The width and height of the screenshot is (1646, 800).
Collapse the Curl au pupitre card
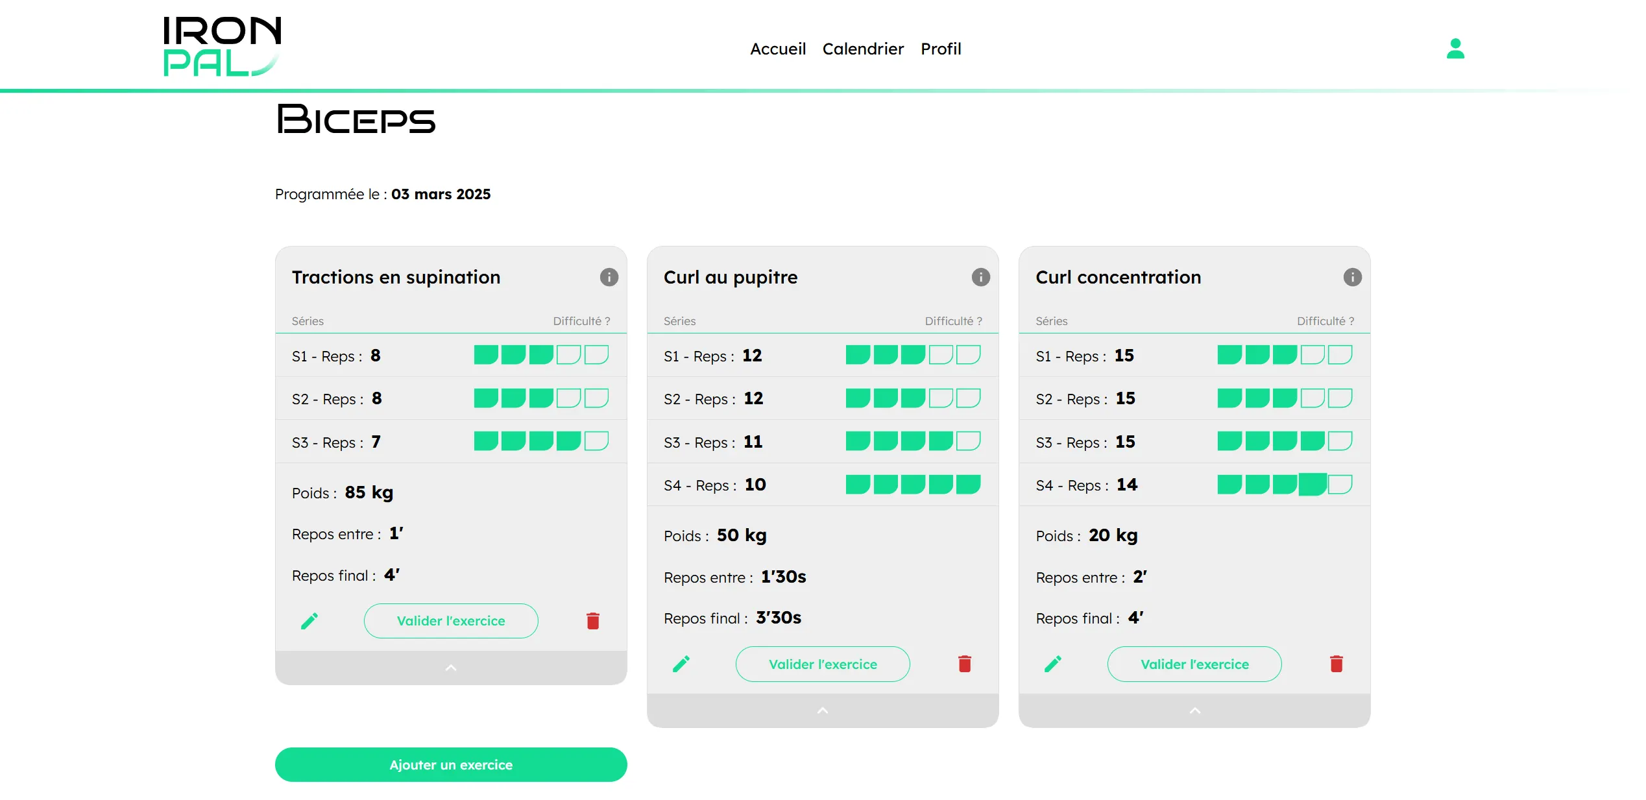click(822, 710)
